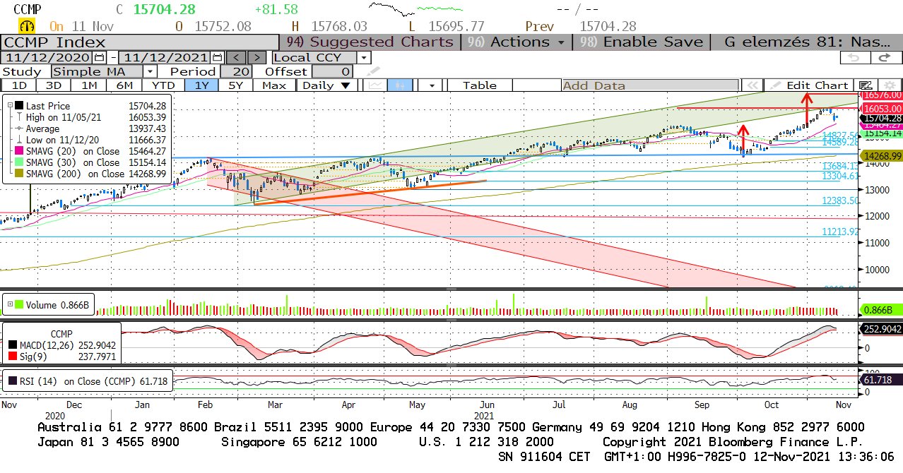Click the light green SMAVG (30) swatch

point(20,162)
